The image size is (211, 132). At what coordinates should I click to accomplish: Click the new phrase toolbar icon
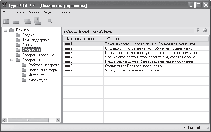point(16,22)
